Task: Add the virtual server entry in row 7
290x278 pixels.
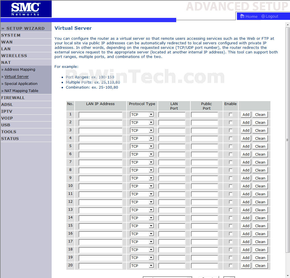Action: point(246,162)
